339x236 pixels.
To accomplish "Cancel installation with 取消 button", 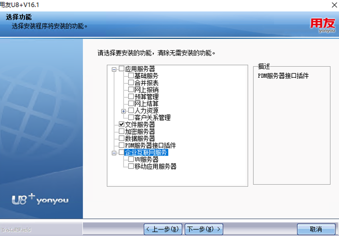I will [316, 229].
